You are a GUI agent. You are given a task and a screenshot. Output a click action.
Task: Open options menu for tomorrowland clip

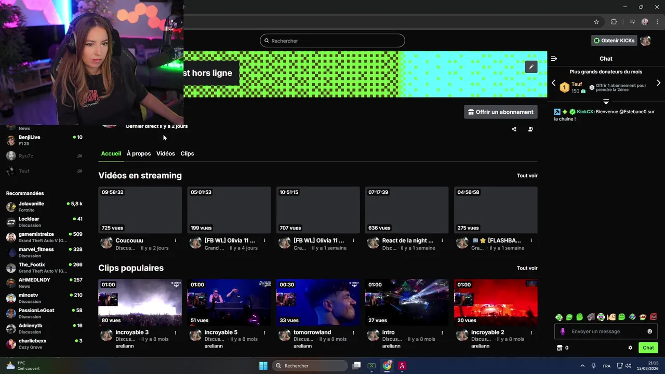pyautogui.click(x=353, y=332)
